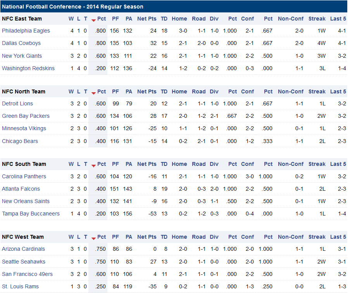350x293 pixels.
Task: Sort NFC East table by Net Pts
Action: click(147, 19)
